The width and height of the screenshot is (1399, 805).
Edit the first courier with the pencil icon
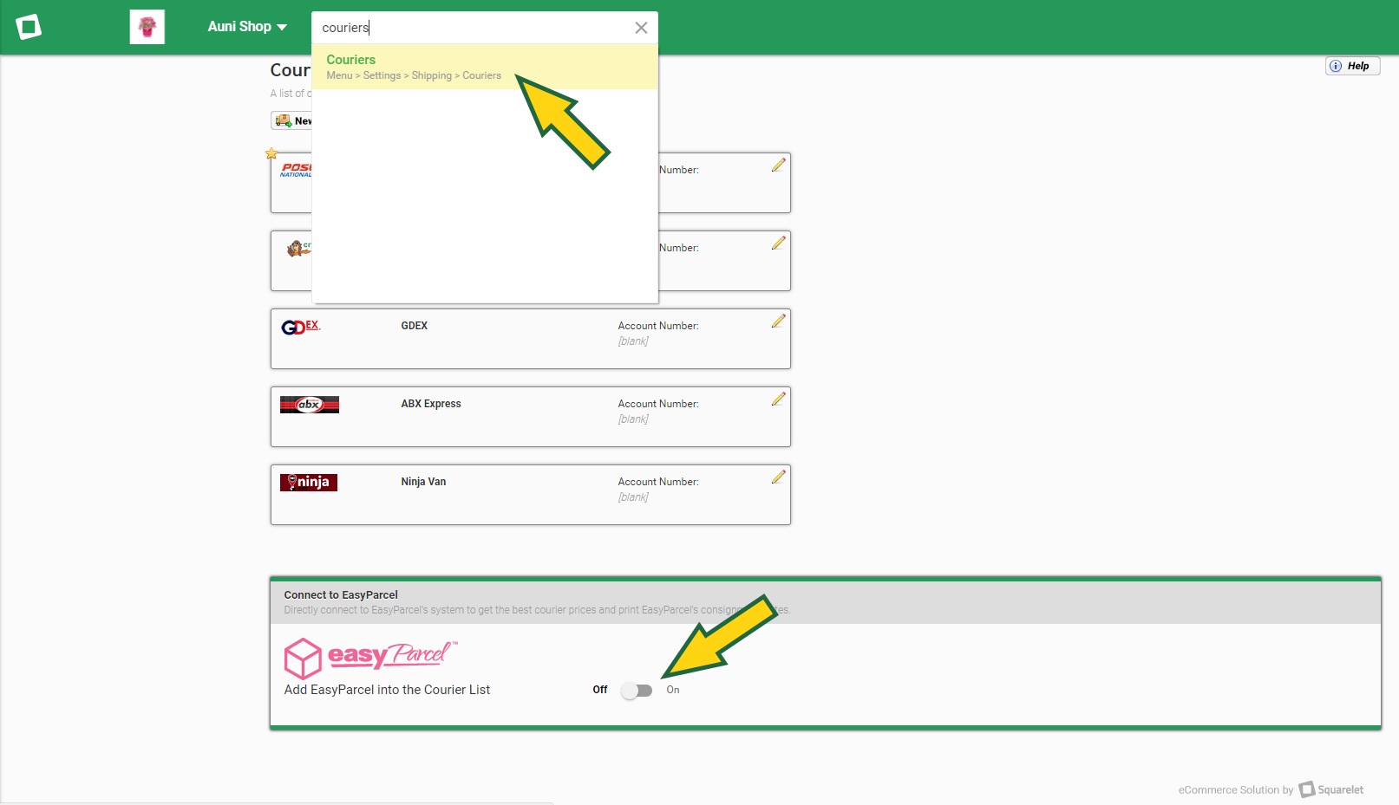pyautogui.click(x=779, y=165)
